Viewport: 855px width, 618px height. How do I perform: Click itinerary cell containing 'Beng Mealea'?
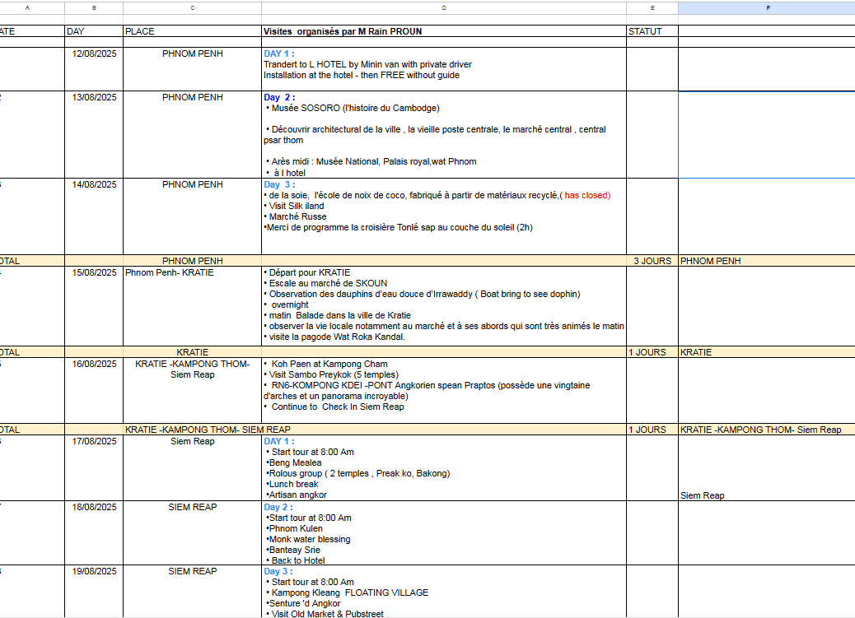pyautogui.click(x=444, y=468)
